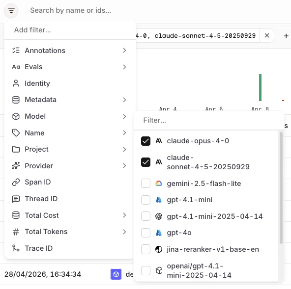
Task: Click the model list vertical scrollbar
Action: point(281,188)
